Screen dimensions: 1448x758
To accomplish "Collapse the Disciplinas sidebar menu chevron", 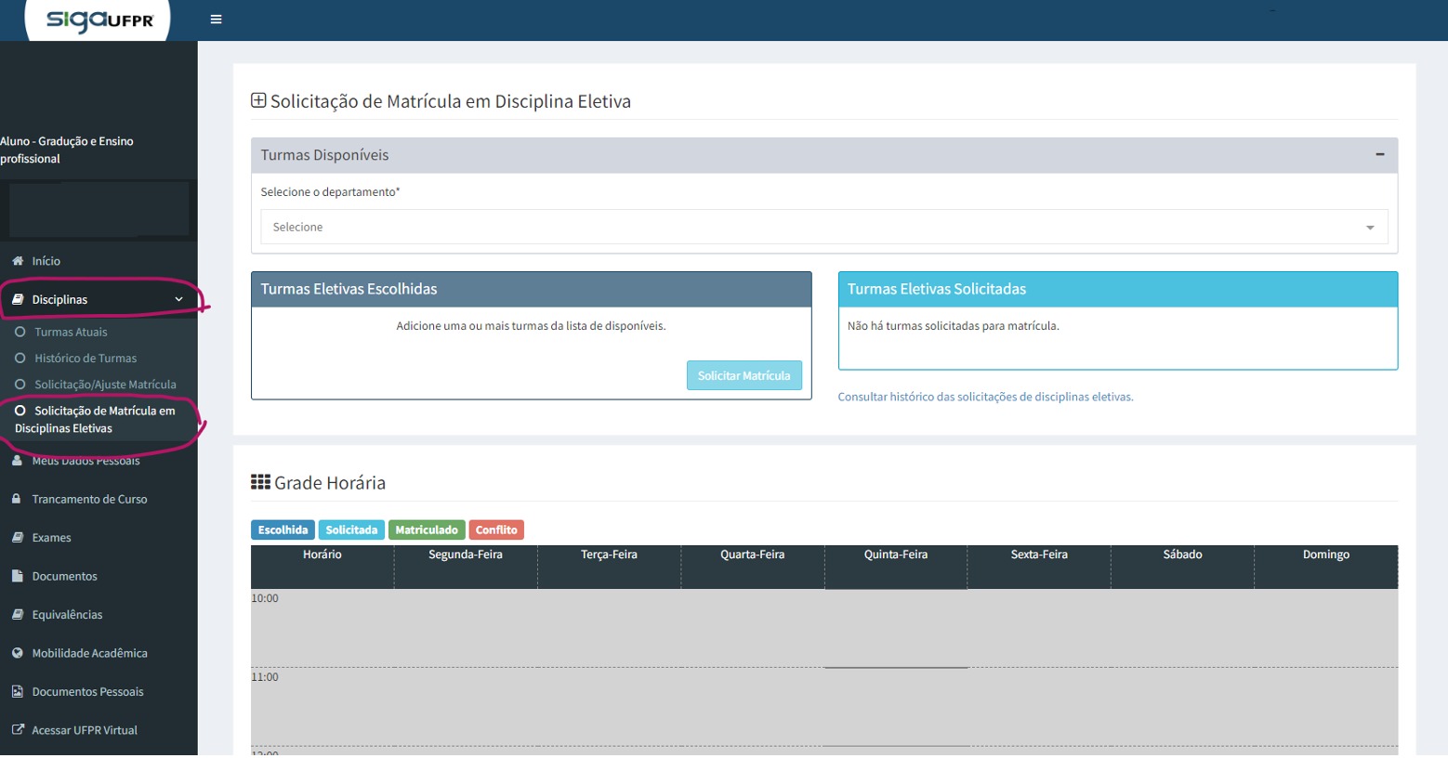I will click(x=178, y=299).
